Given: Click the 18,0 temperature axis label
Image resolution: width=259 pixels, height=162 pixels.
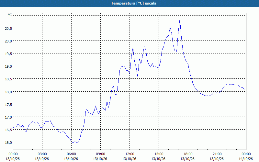Looking at the screenshot, I should click(x=8, y=92).
